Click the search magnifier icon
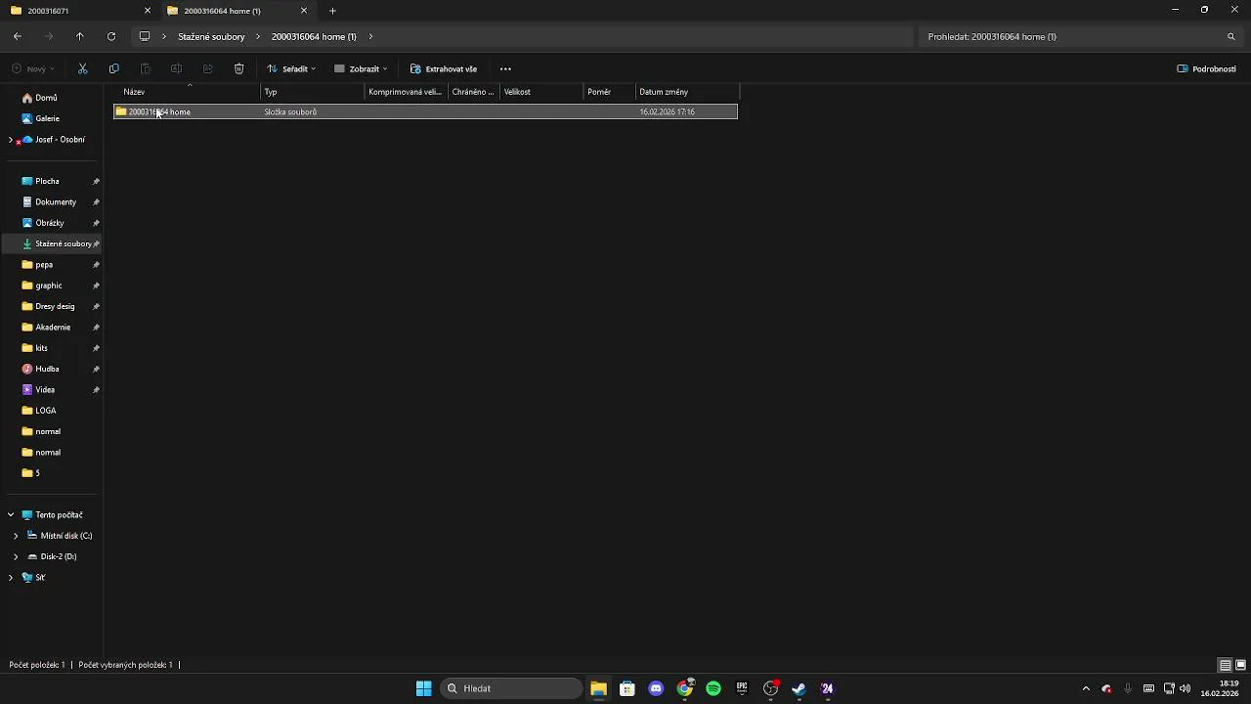Viewport: 1251px width, 704px height. pyautogui.click(x=1230, y=36)
